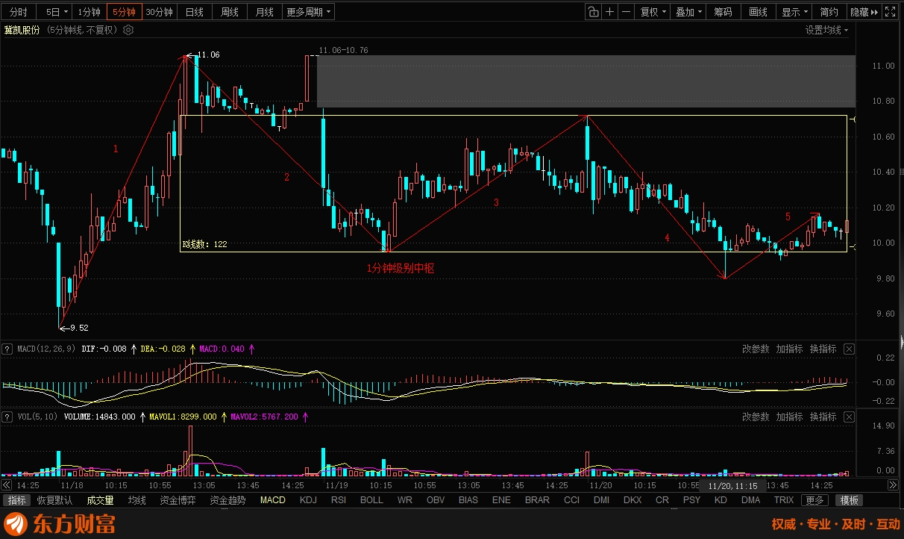Select DMI indicator
Viewport: 904px width, 539px height.
(x=601, y=500)
